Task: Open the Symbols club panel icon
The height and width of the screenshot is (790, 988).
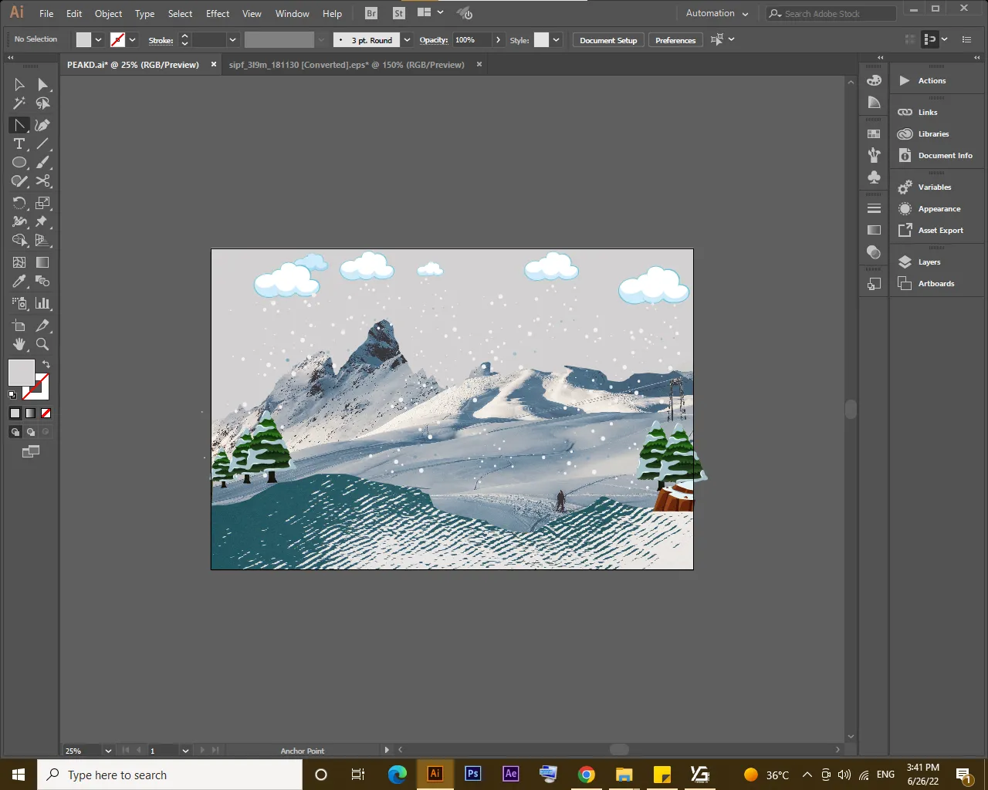Action: pos(874,177)
